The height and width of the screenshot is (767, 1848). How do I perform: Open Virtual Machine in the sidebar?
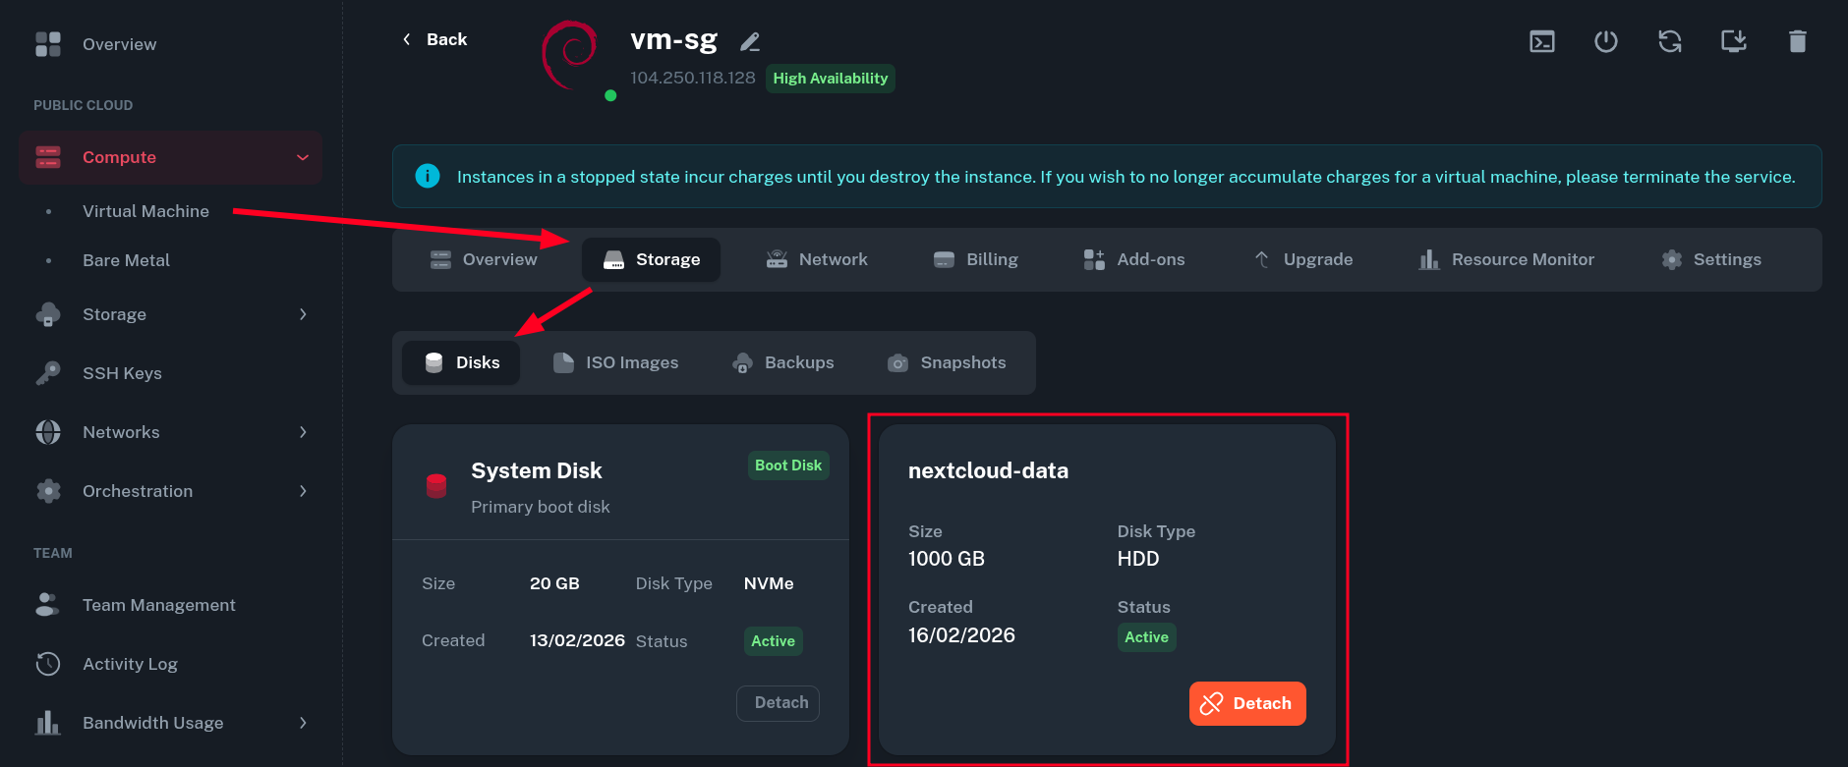145,211
